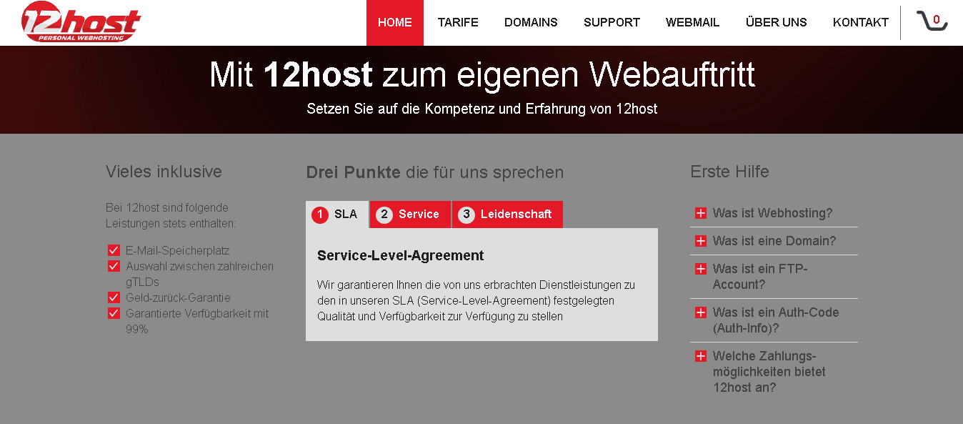Screen dimensions: 963x424
Task: Open Welche Zahlungsmöglichkeiten help link
Action: click(769, 372)
